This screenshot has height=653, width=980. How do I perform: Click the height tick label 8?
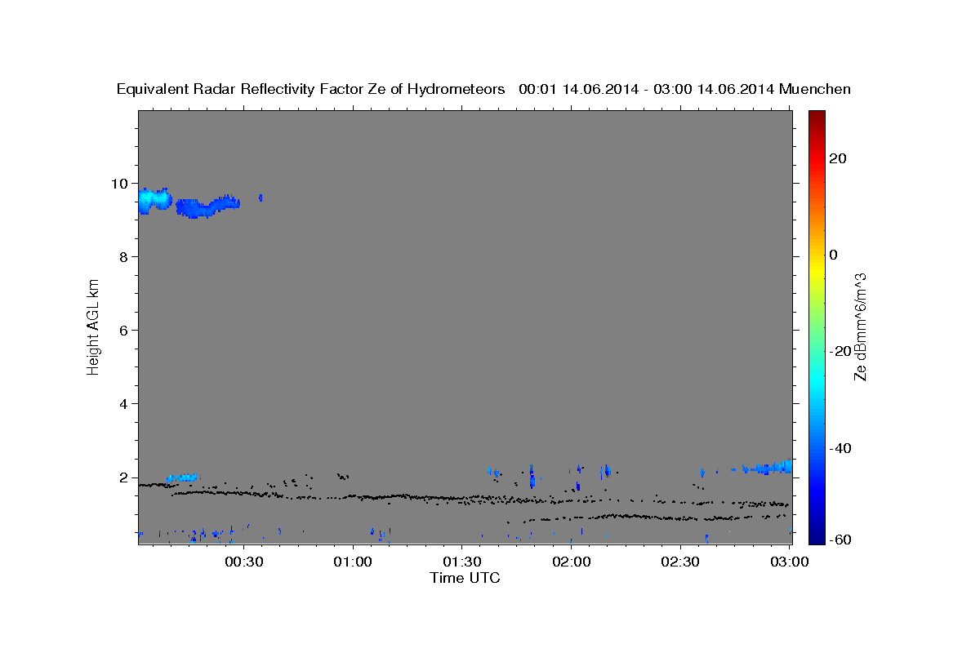124,257
